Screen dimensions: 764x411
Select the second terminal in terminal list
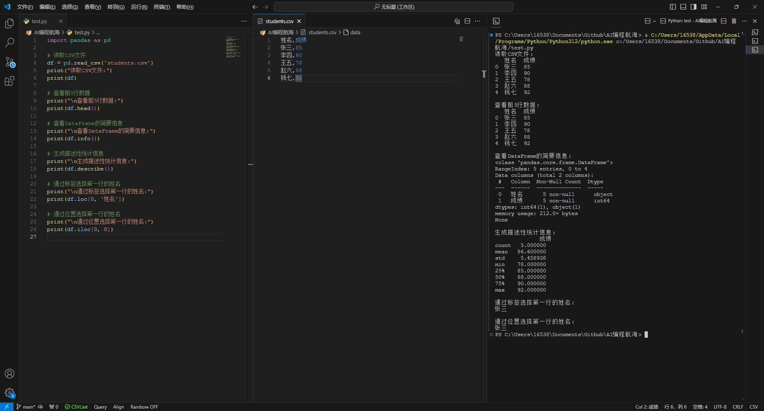[x=755, y=41]
